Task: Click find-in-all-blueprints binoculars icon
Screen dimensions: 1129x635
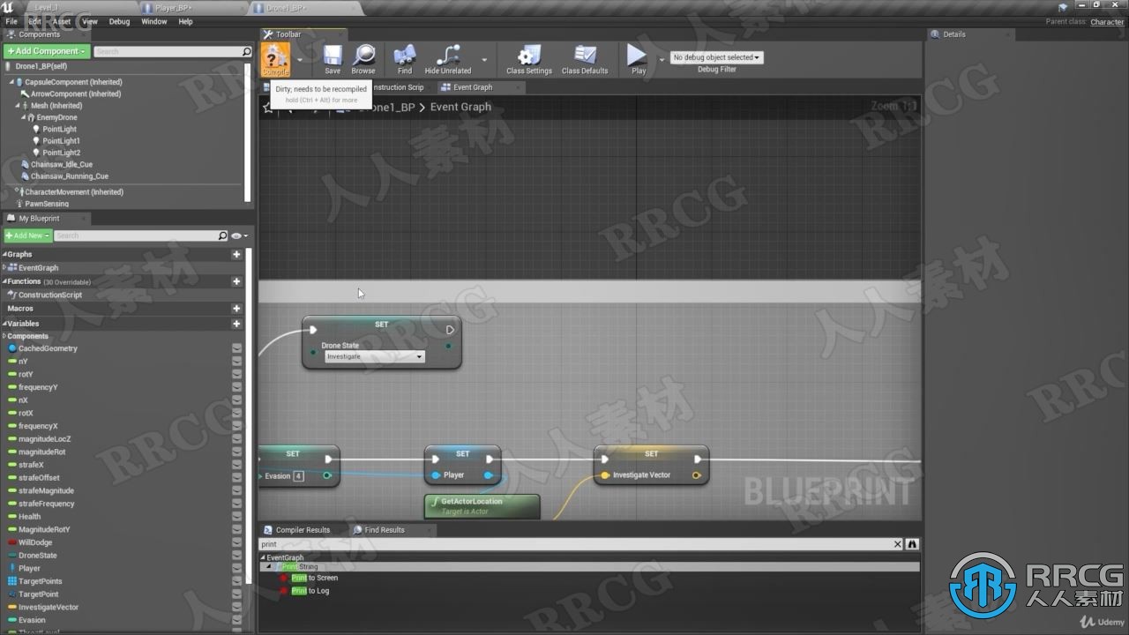Action: point(913,544)
